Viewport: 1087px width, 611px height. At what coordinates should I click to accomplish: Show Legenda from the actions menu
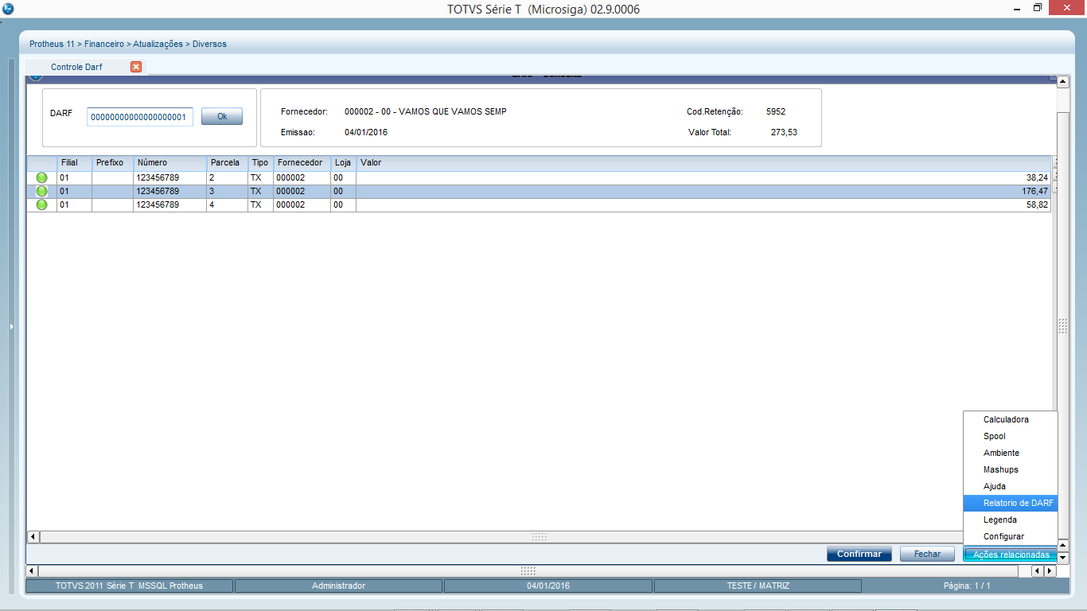[1010, 520]
